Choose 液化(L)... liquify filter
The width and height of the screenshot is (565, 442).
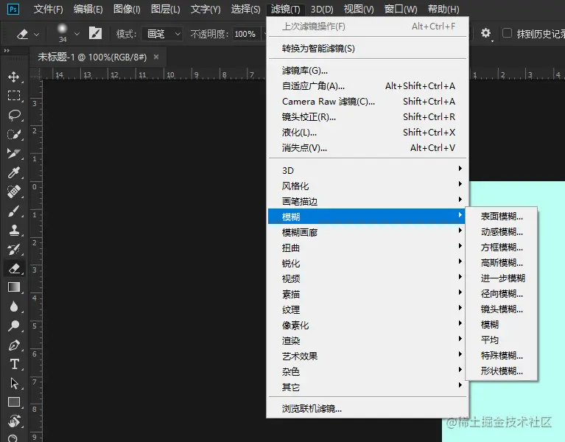[x=367, y=133]
